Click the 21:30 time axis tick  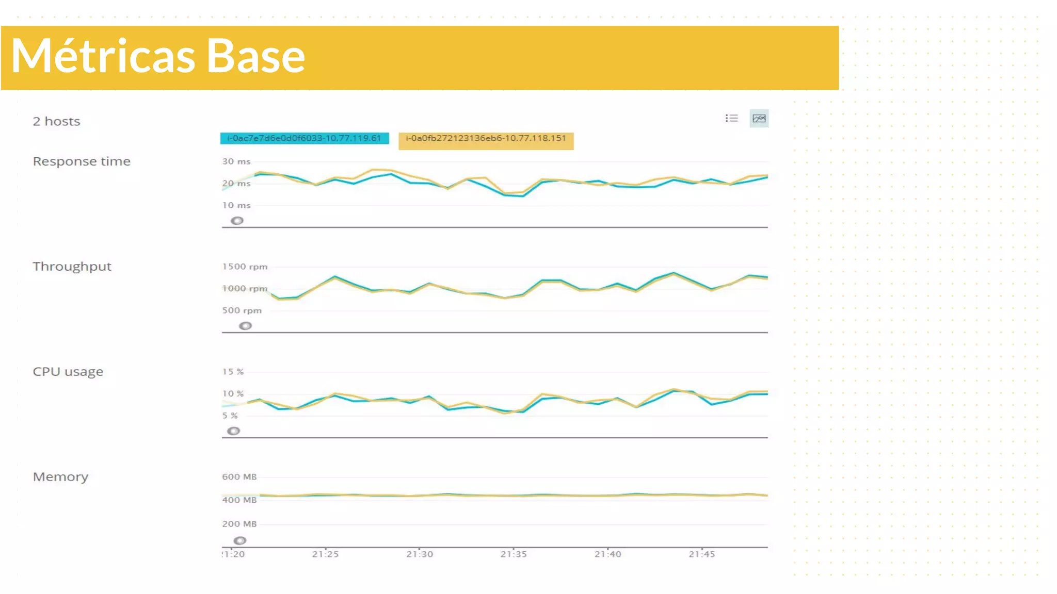click(x=420, y=554)
